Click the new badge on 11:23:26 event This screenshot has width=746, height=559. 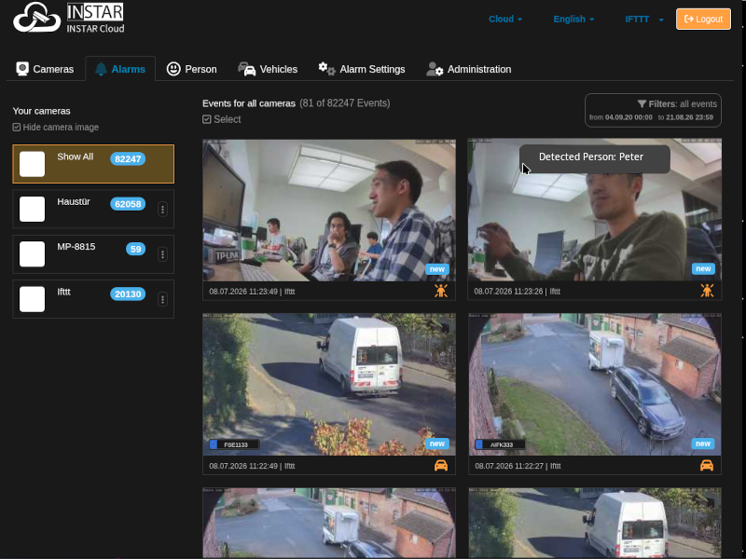coord(703,268)
